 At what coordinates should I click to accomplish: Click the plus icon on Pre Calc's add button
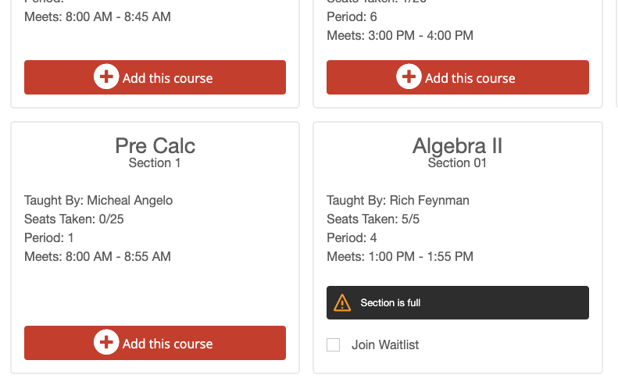pyautogui.click(x=106, y=342)
